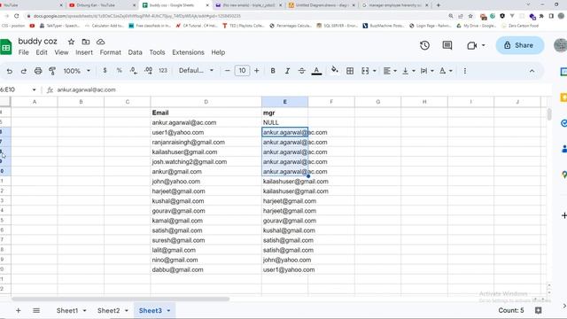The image size is (567, 319).
Task: Open the Insert menu
Action: pyautogui.click(x=84, y=52)
